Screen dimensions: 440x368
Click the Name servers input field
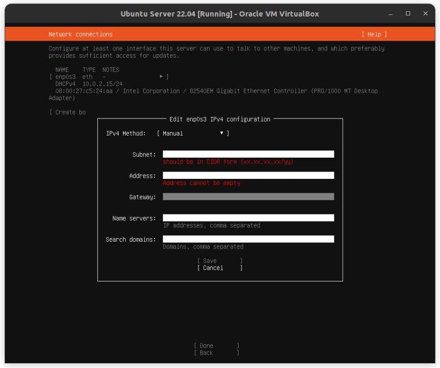point(248,218)
